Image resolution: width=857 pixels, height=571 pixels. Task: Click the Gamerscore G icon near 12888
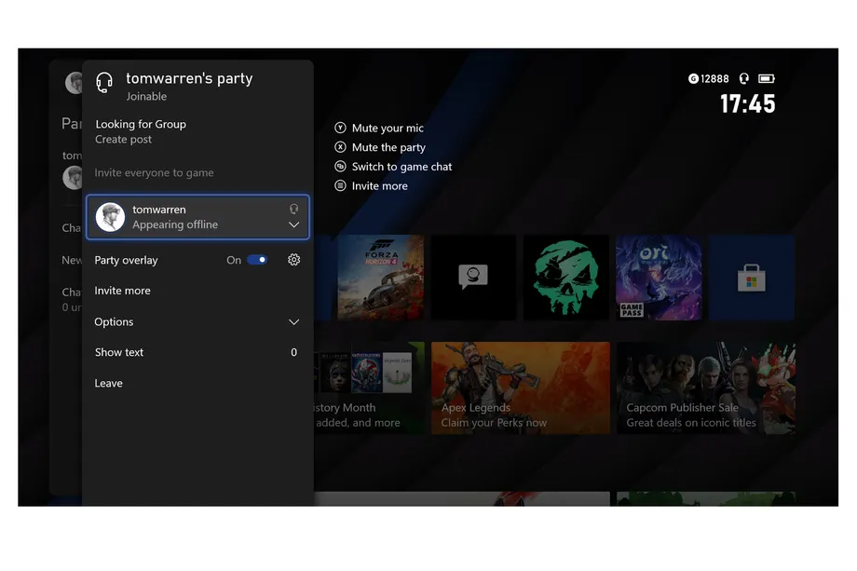(693, 78)
